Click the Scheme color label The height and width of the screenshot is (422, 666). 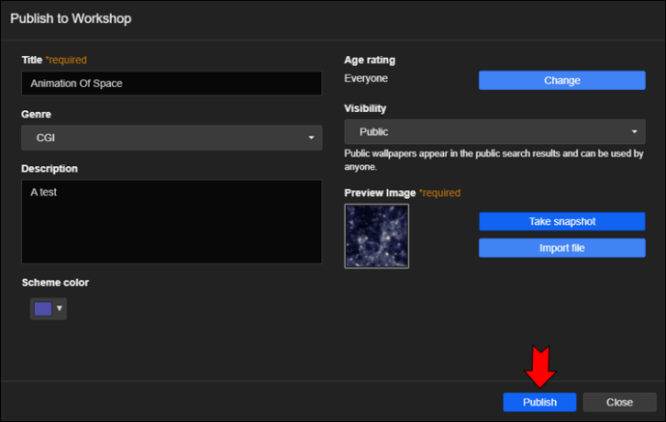point(55,283)
